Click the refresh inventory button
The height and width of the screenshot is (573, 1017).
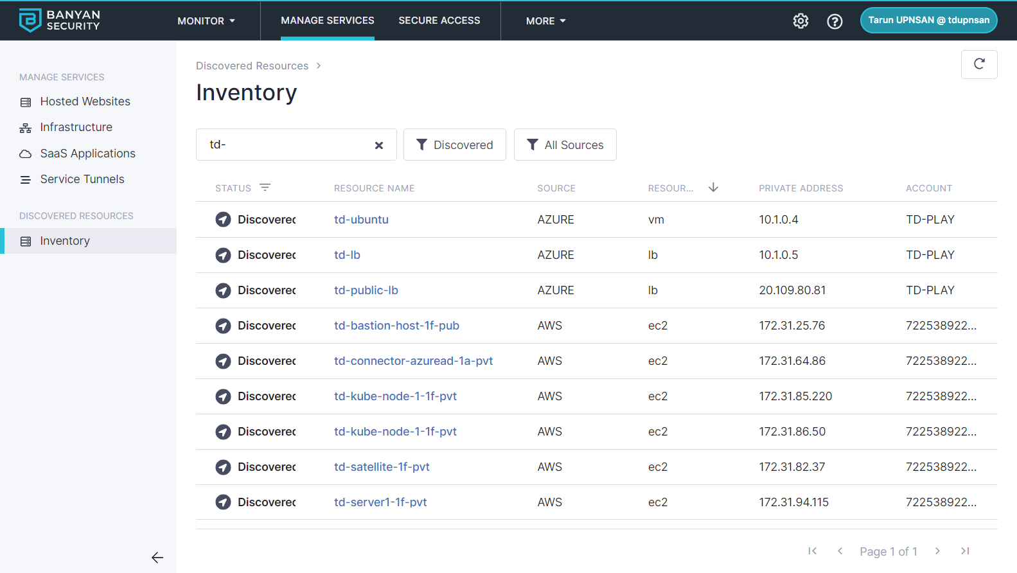(x=978, y=64)
